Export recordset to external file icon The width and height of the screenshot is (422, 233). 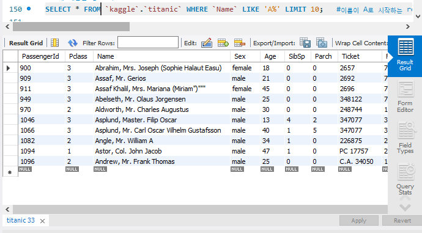coord(305,43)
